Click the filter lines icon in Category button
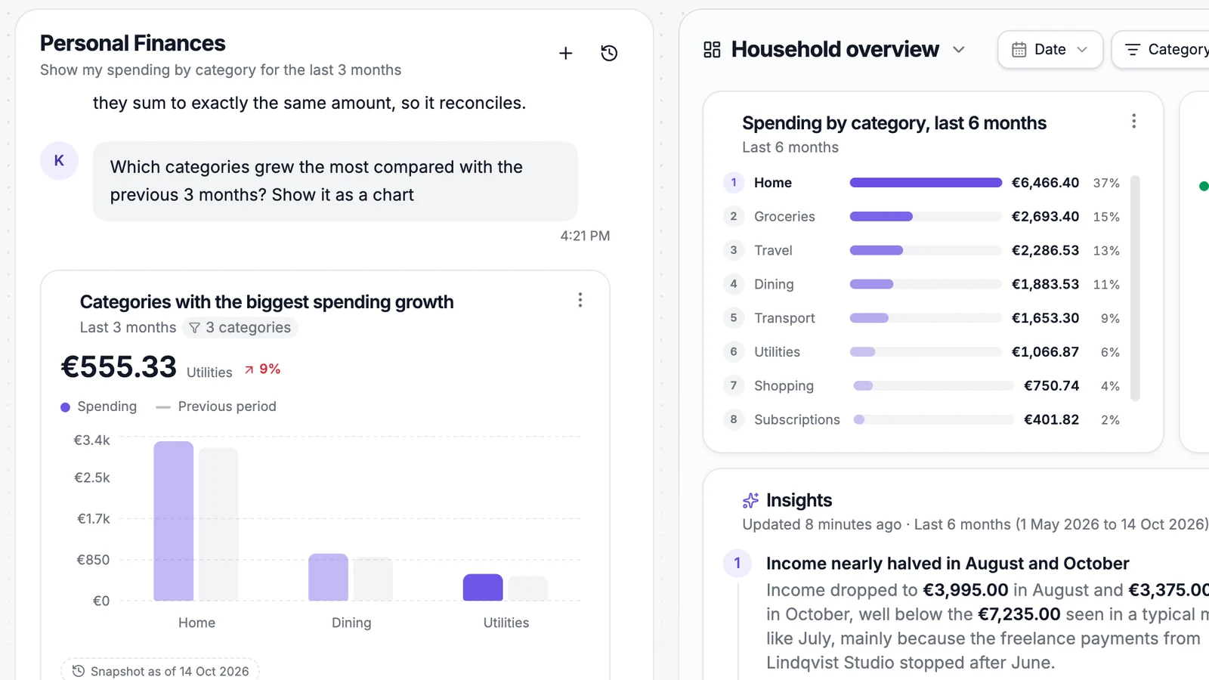 [1133, 50]
